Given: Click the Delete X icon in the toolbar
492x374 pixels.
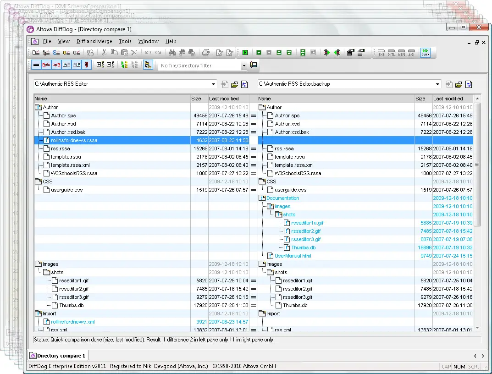Looking at the screenshot, I should pos(134,52).
